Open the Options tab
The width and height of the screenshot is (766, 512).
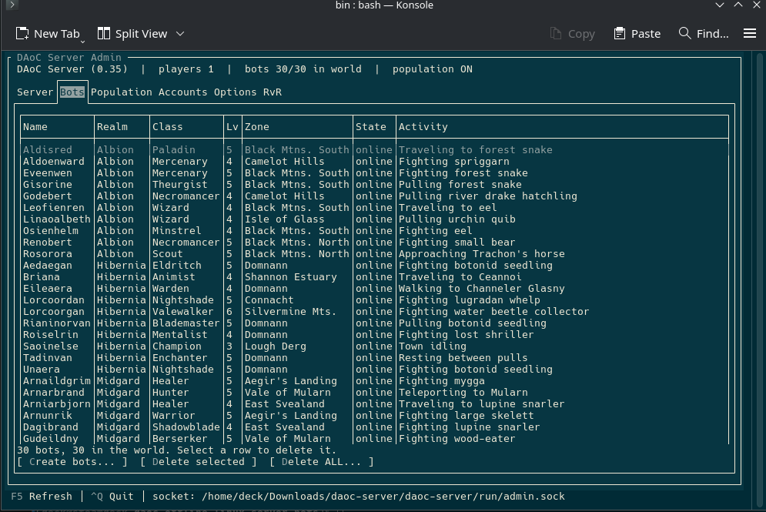[235, 92]
